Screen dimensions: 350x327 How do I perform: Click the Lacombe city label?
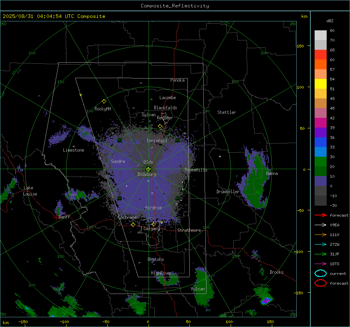pyautogui.click(x=168, y=98)
